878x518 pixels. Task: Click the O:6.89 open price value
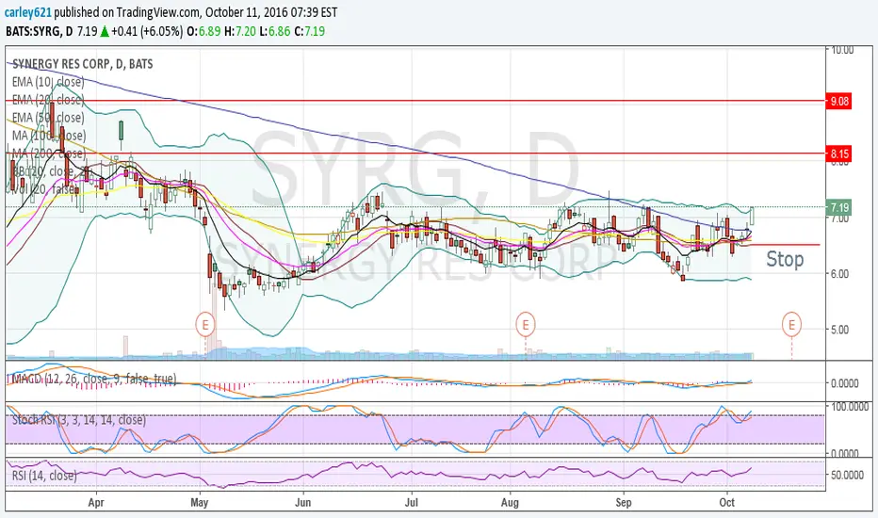point(203,31)
